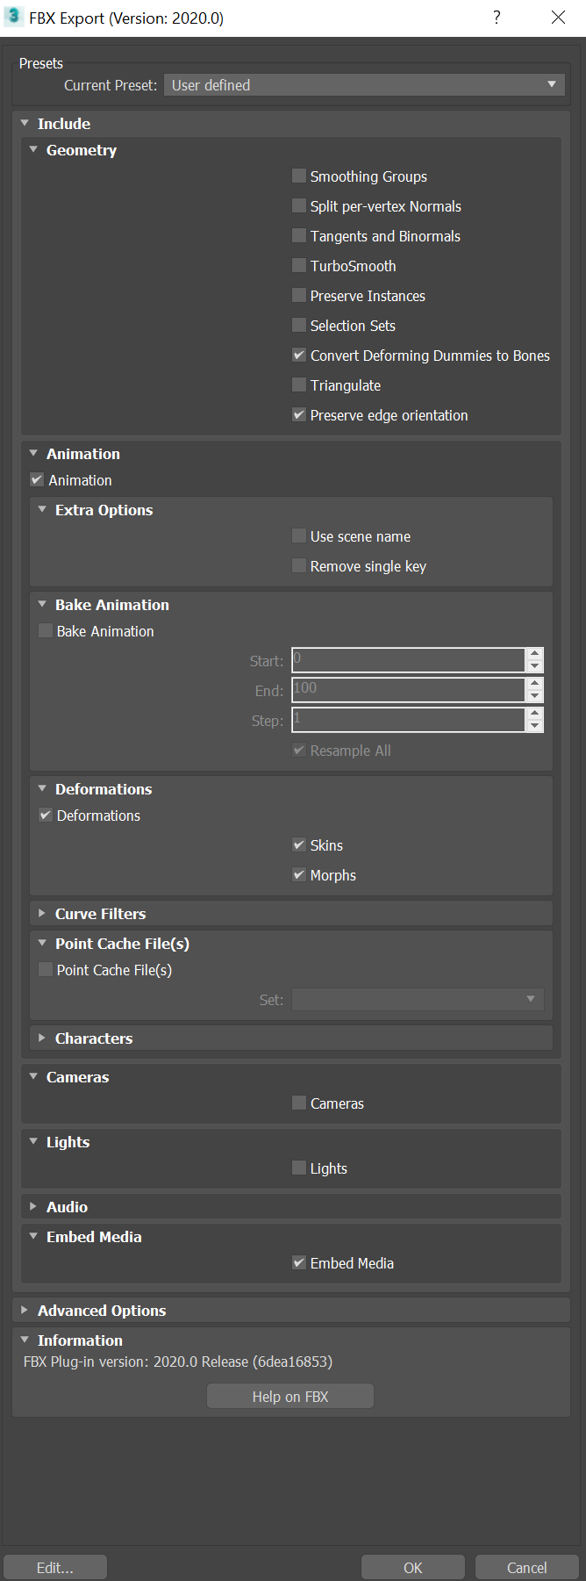Toggle the Resample All checkbox
The width and height of the screenshot is (586, 1581).
point(299,751)
